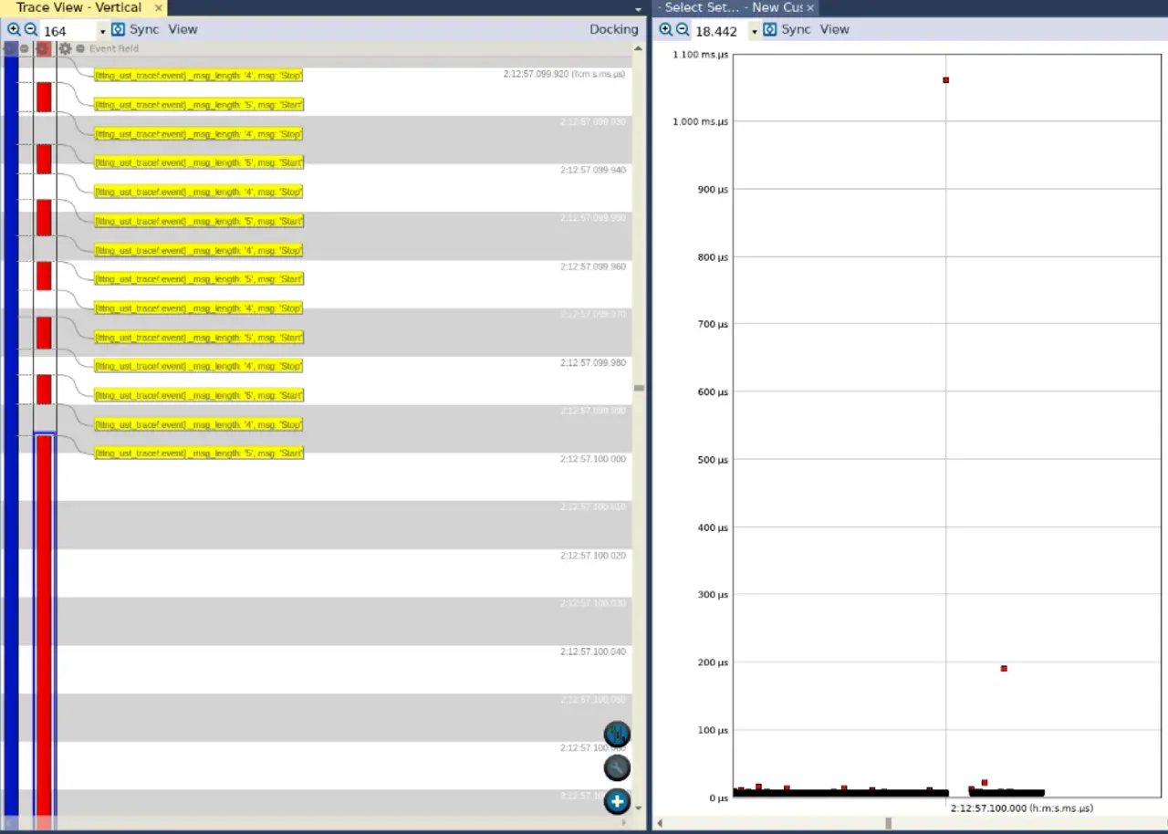Open View menu in Trace View toolbar
Viewport: 1168px width, 834px height.
coord(182,29)
